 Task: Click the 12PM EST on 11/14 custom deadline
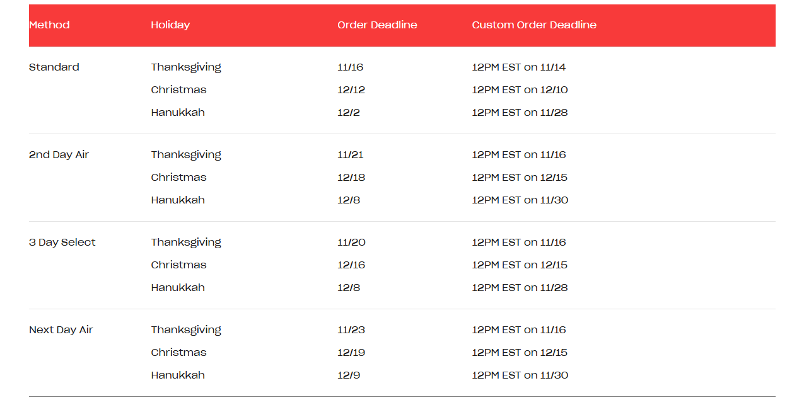[x=519, y=67]
